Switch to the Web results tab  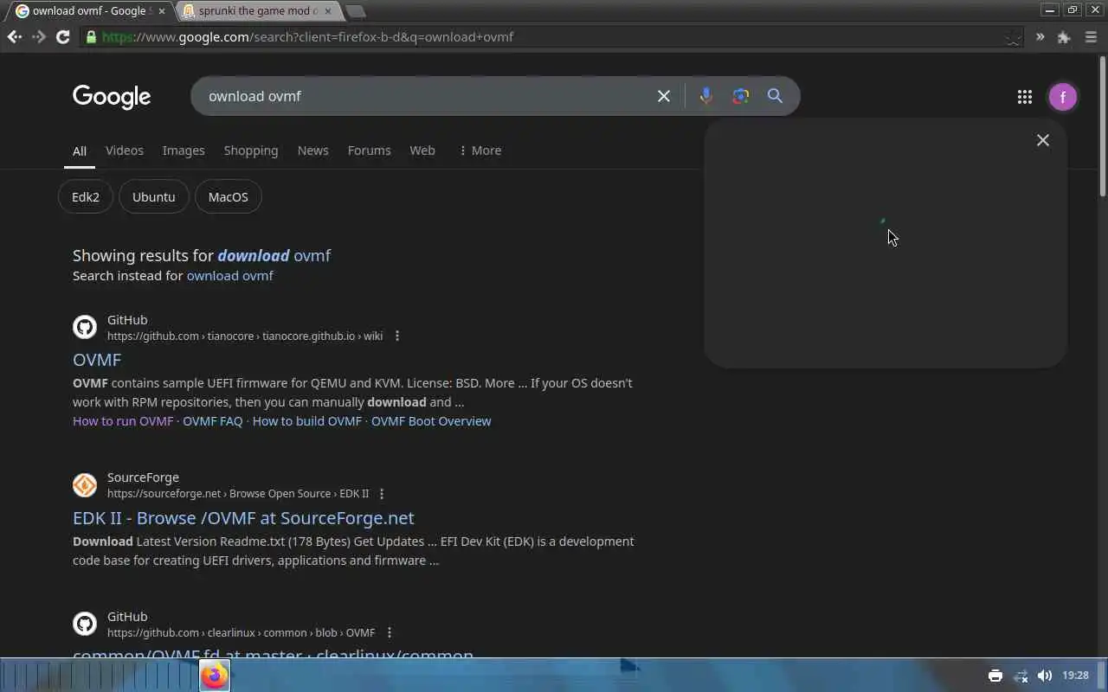pos(422,151)
